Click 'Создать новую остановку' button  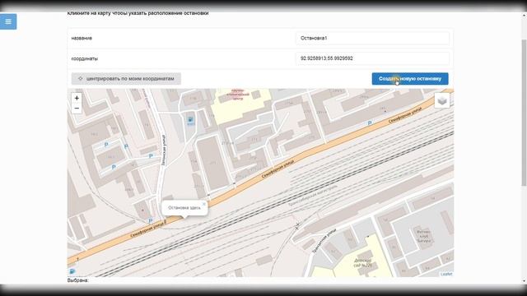(410, 79)
